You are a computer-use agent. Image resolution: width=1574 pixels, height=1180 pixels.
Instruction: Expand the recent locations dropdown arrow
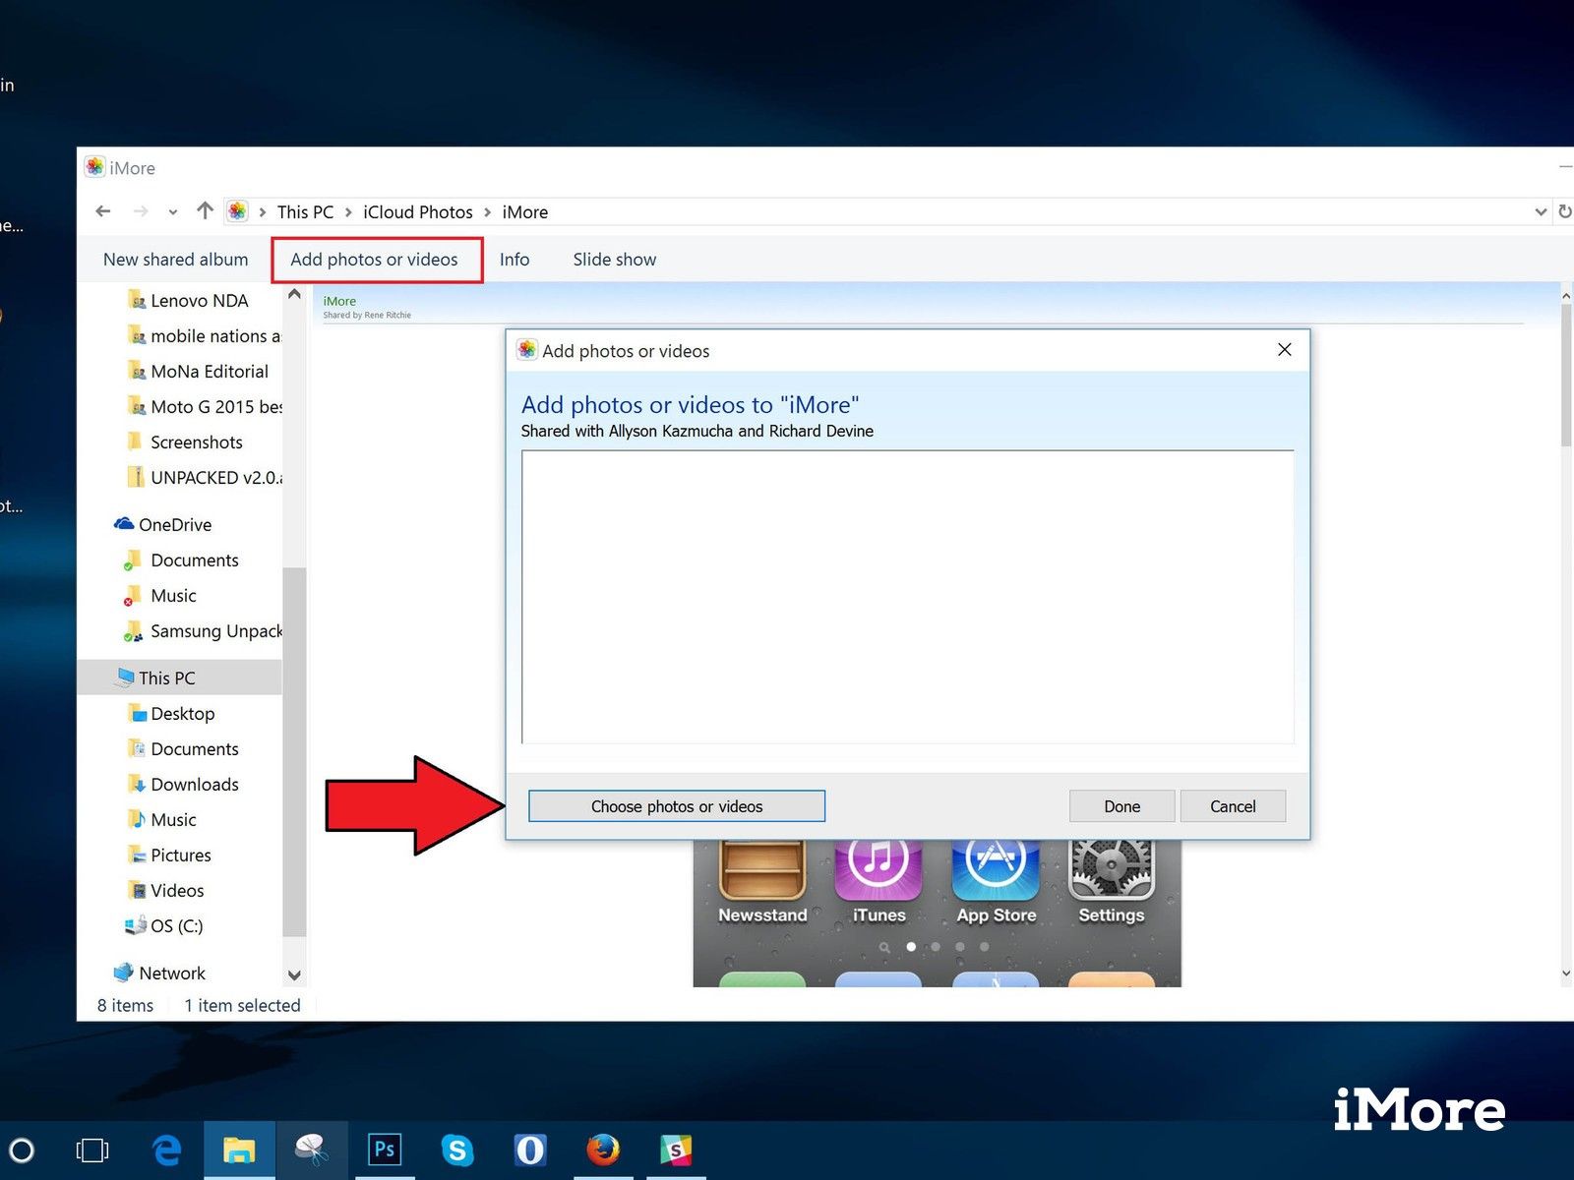[x=173, y=212]
